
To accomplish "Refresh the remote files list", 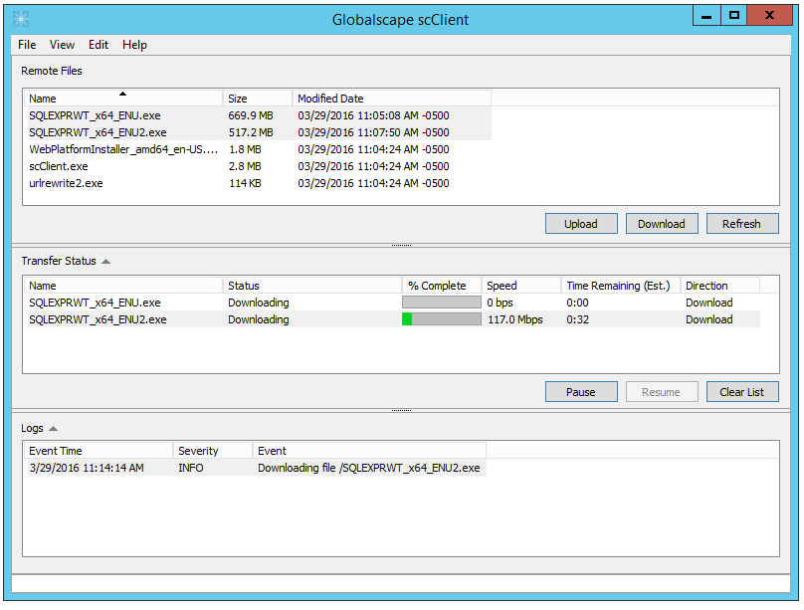I will point(742,224).
